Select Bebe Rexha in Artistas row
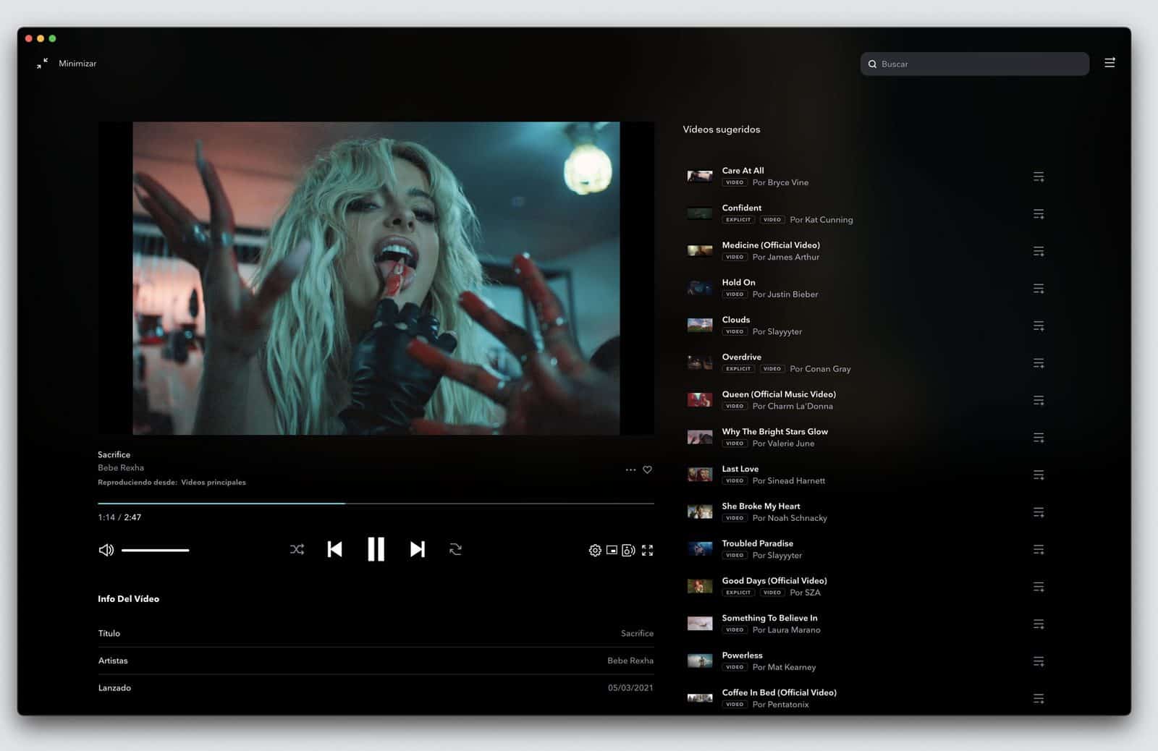Viewport: 1158px width, 751px height. 630,661
